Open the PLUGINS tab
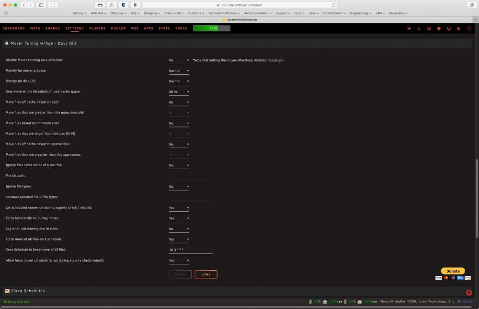 (x=97, y=28)
